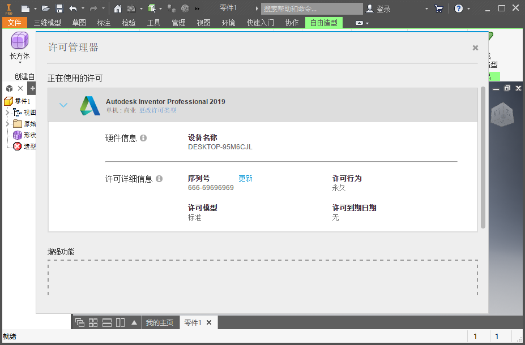
Task: Click the 登录 sign-in button
Action: coord(383,9)
